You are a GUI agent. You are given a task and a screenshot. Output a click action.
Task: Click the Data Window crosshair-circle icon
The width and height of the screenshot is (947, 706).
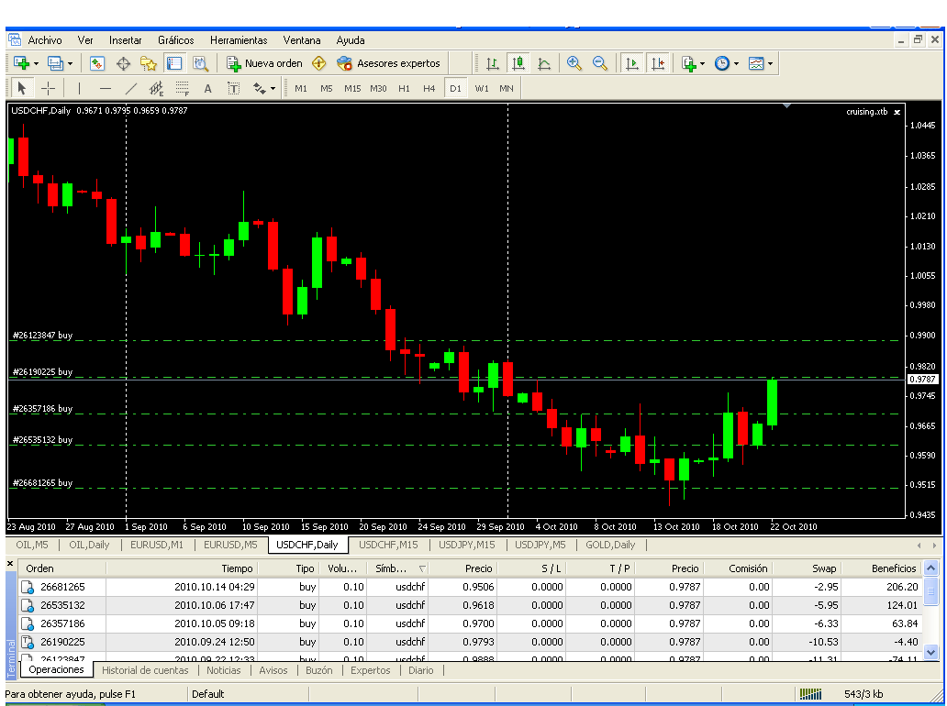(x=122, y=63)
